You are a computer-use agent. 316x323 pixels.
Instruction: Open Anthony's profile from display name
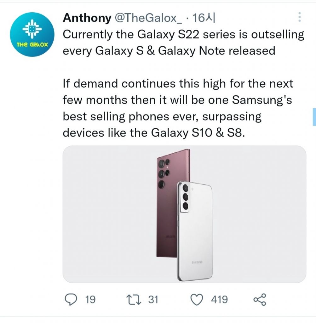click(87, 18)
